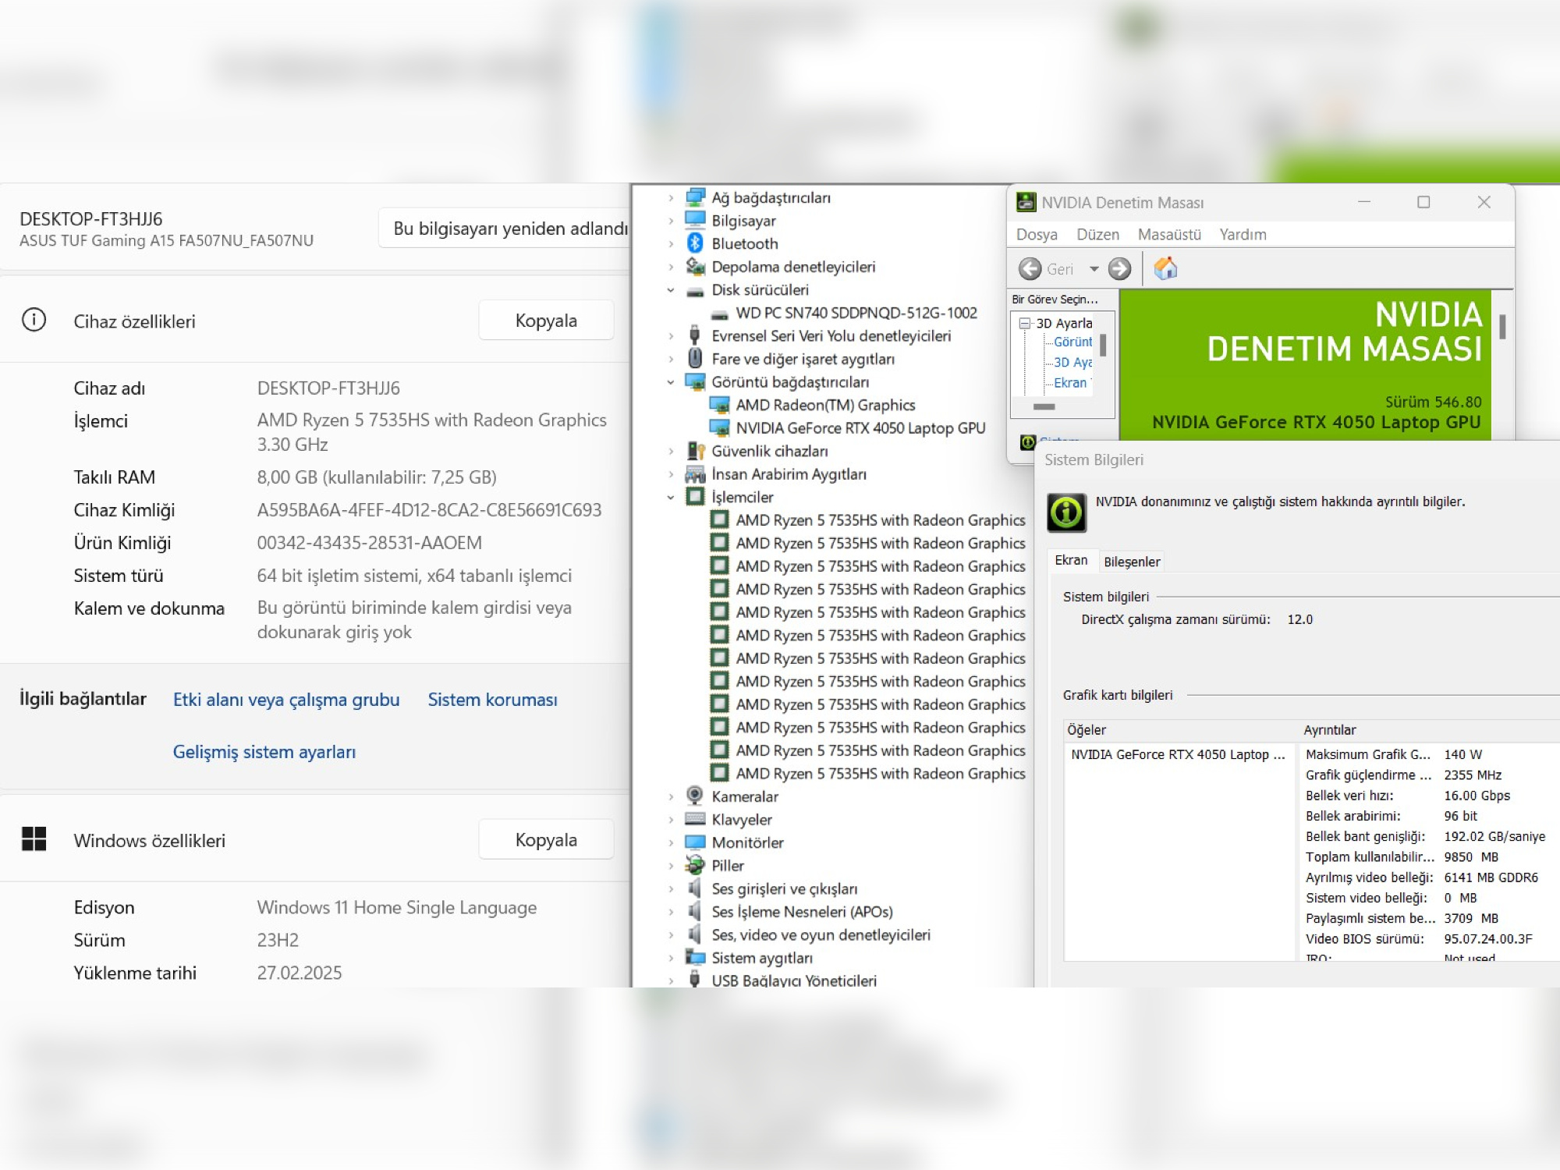Image resolution: width=1560 pixels, height=1170 pixels.
Task: Click the Sistem aygıtları system devices icon
Action: coord(695,958)
